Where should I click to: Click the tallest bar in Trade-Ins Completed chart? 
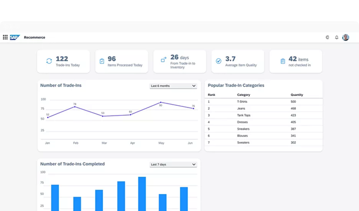click(142, 194)
